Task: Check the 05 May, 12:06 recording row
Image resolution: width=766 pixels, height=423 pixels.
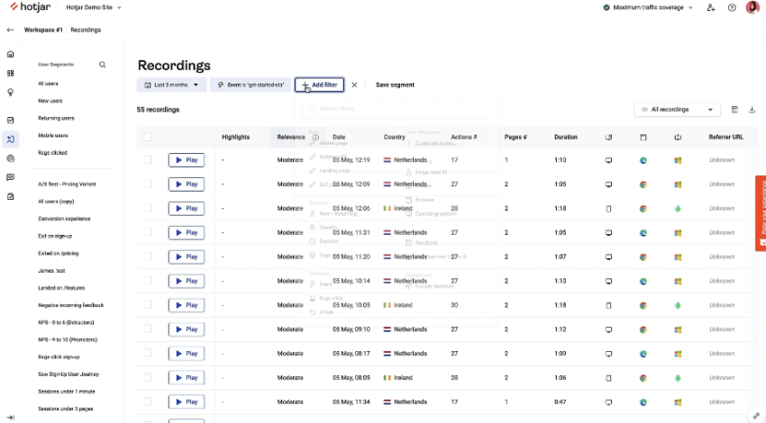Action: 148,208
